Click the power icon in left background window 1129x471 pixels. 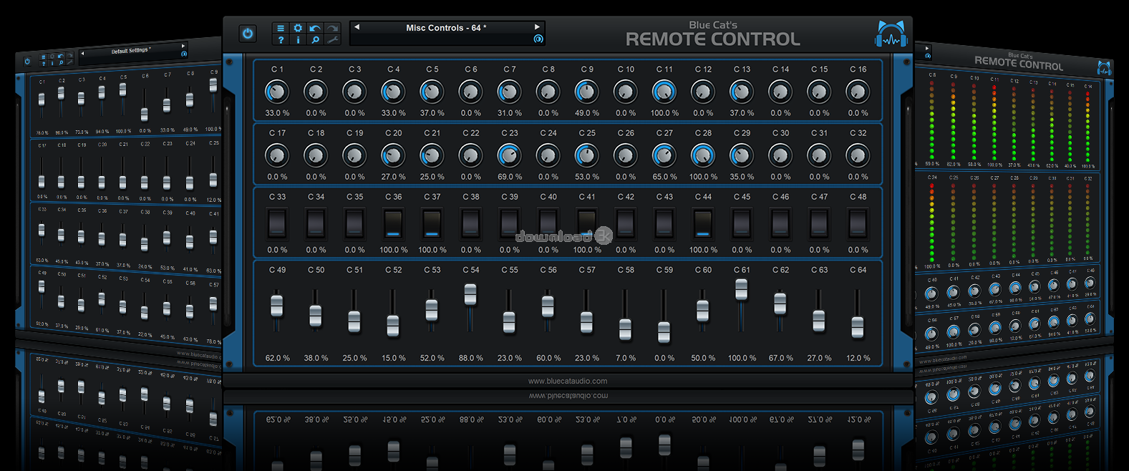[x=28, y=62]
